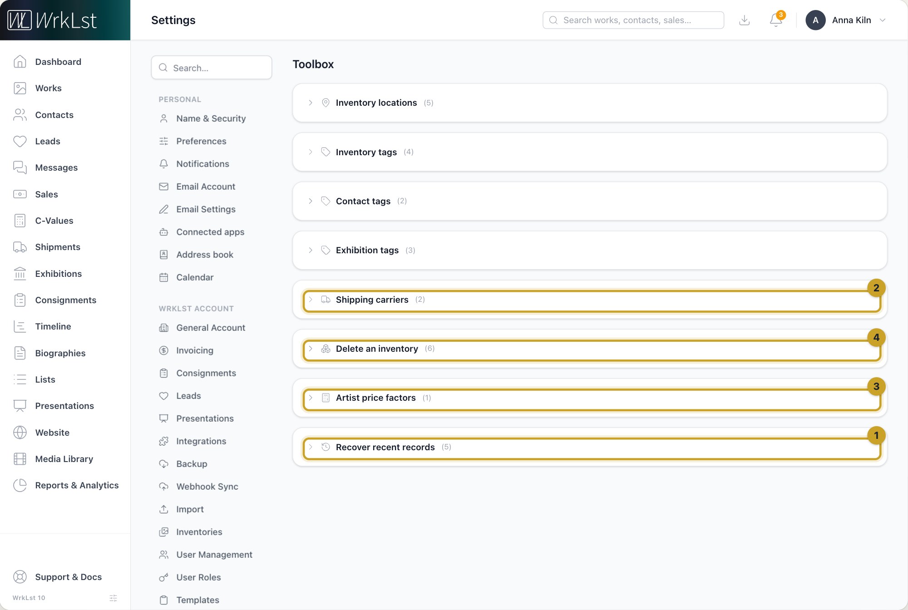Click the Leads heart icon in main sidebar
Image resolution: width=908 pixels, height=610 pixels.
tap(20, 141)
